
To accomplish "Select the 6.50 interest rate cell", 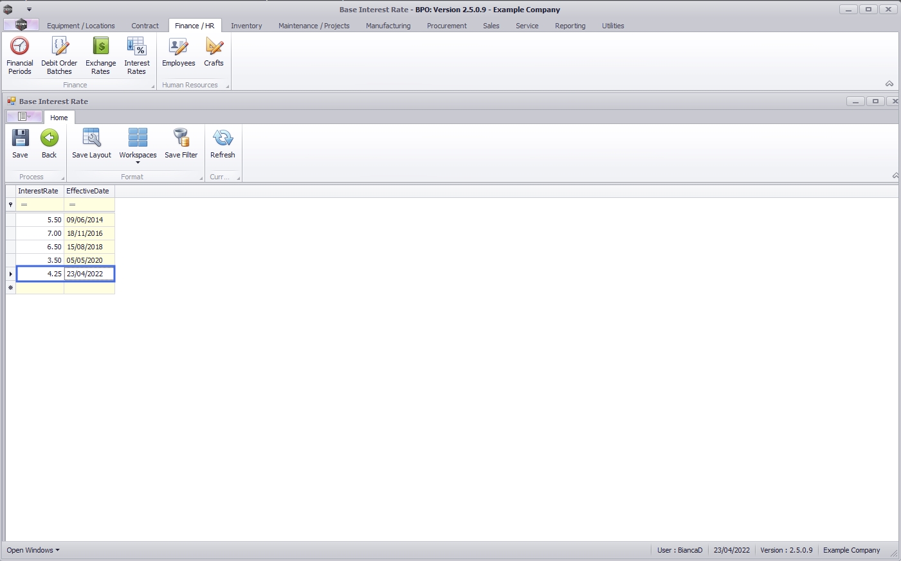I will (40, 247).
